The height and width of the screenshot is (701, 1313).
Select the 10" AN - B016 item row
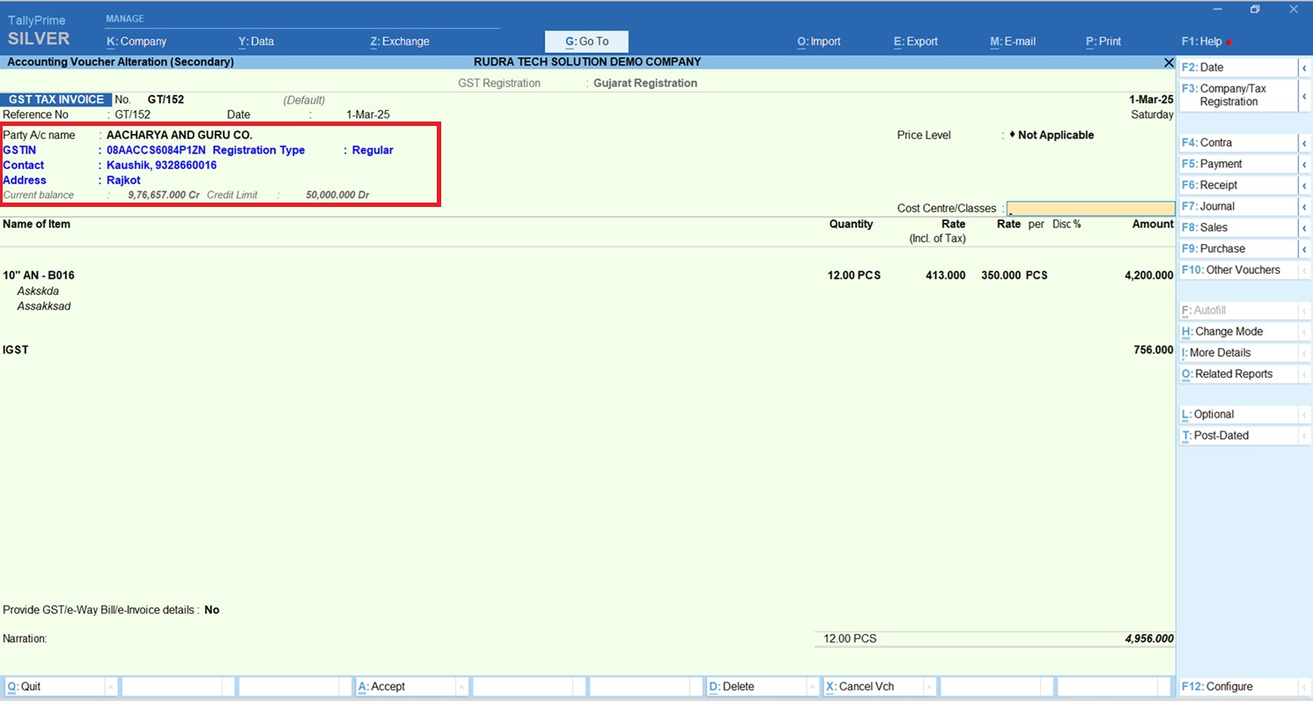click(39, 276)
